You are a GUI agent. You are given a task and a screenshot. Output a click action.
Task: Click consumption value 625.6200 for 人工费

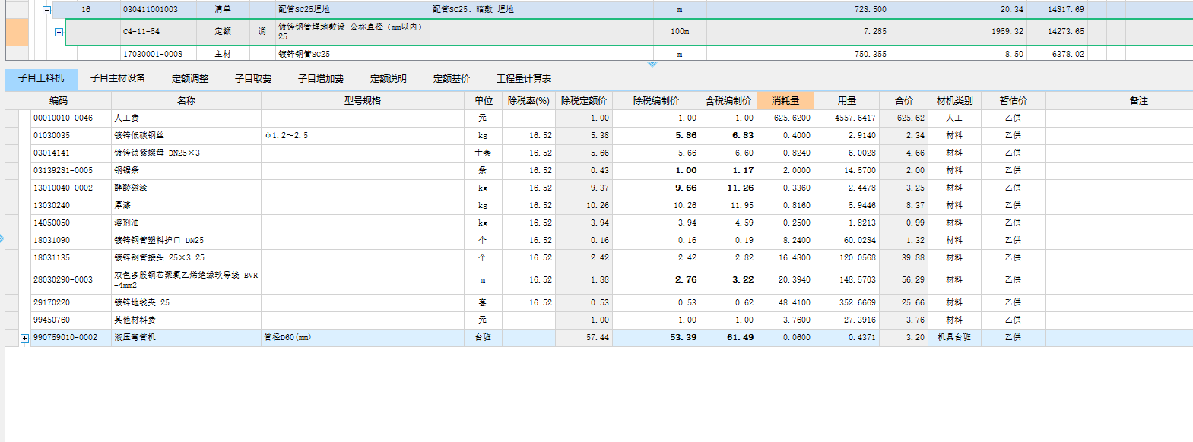tap(785, 118)
